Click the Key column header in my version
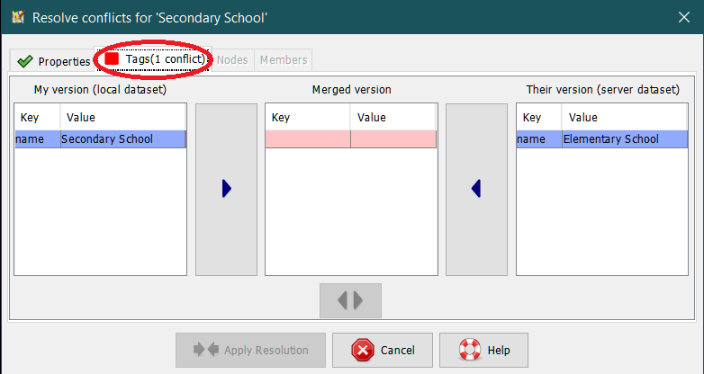The height and width of the screenshot is (374, 704). pos(37,118)
